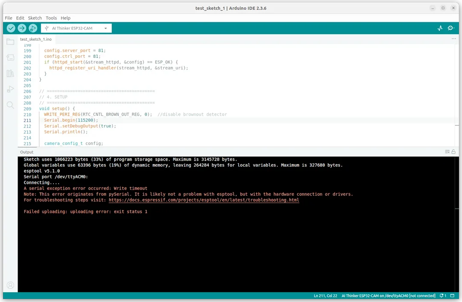Open the Boards Manager sidebar icon
Screen dimensions: 462x302
coord(10,57)
